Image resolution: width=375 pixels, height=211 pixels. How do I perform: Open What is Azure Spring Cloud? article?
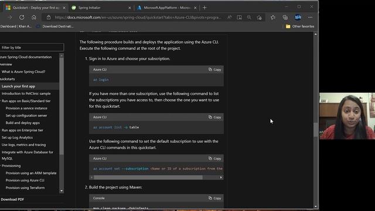23,72
